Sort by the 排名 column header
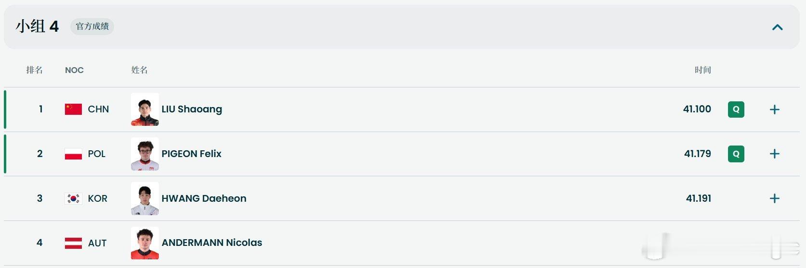Image resolution: width=806 pixels, height=268 pixels. tap(34, 70)
